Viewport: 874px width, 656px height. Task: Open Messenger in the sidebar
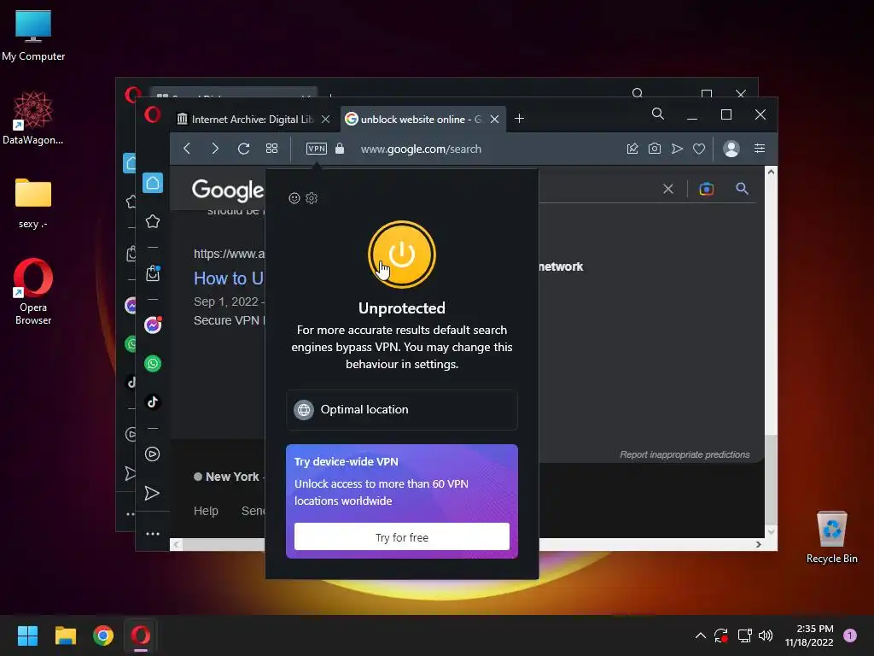pyautogui.click(x=153, y=325)
